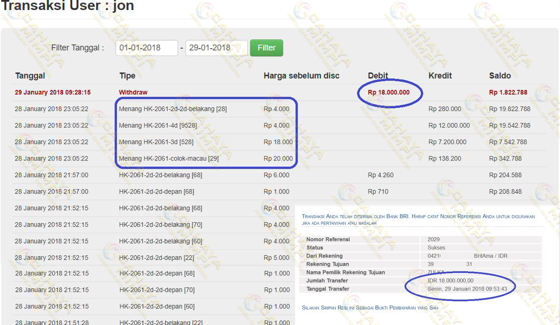Click the Harga sebelum disc column header

point(301,76)
